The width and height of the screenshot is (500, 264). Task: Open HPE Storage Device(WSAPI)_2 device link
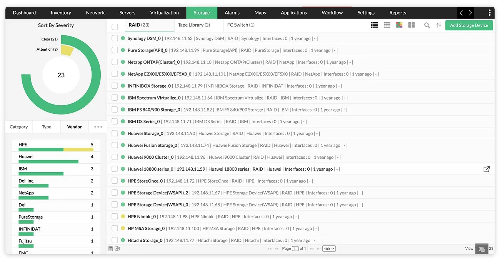pyautogui.click(x=158, y=193)
